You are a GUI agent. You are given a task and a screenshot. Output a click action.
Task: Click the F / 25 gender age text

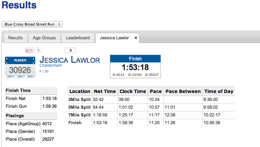[44, 71]
